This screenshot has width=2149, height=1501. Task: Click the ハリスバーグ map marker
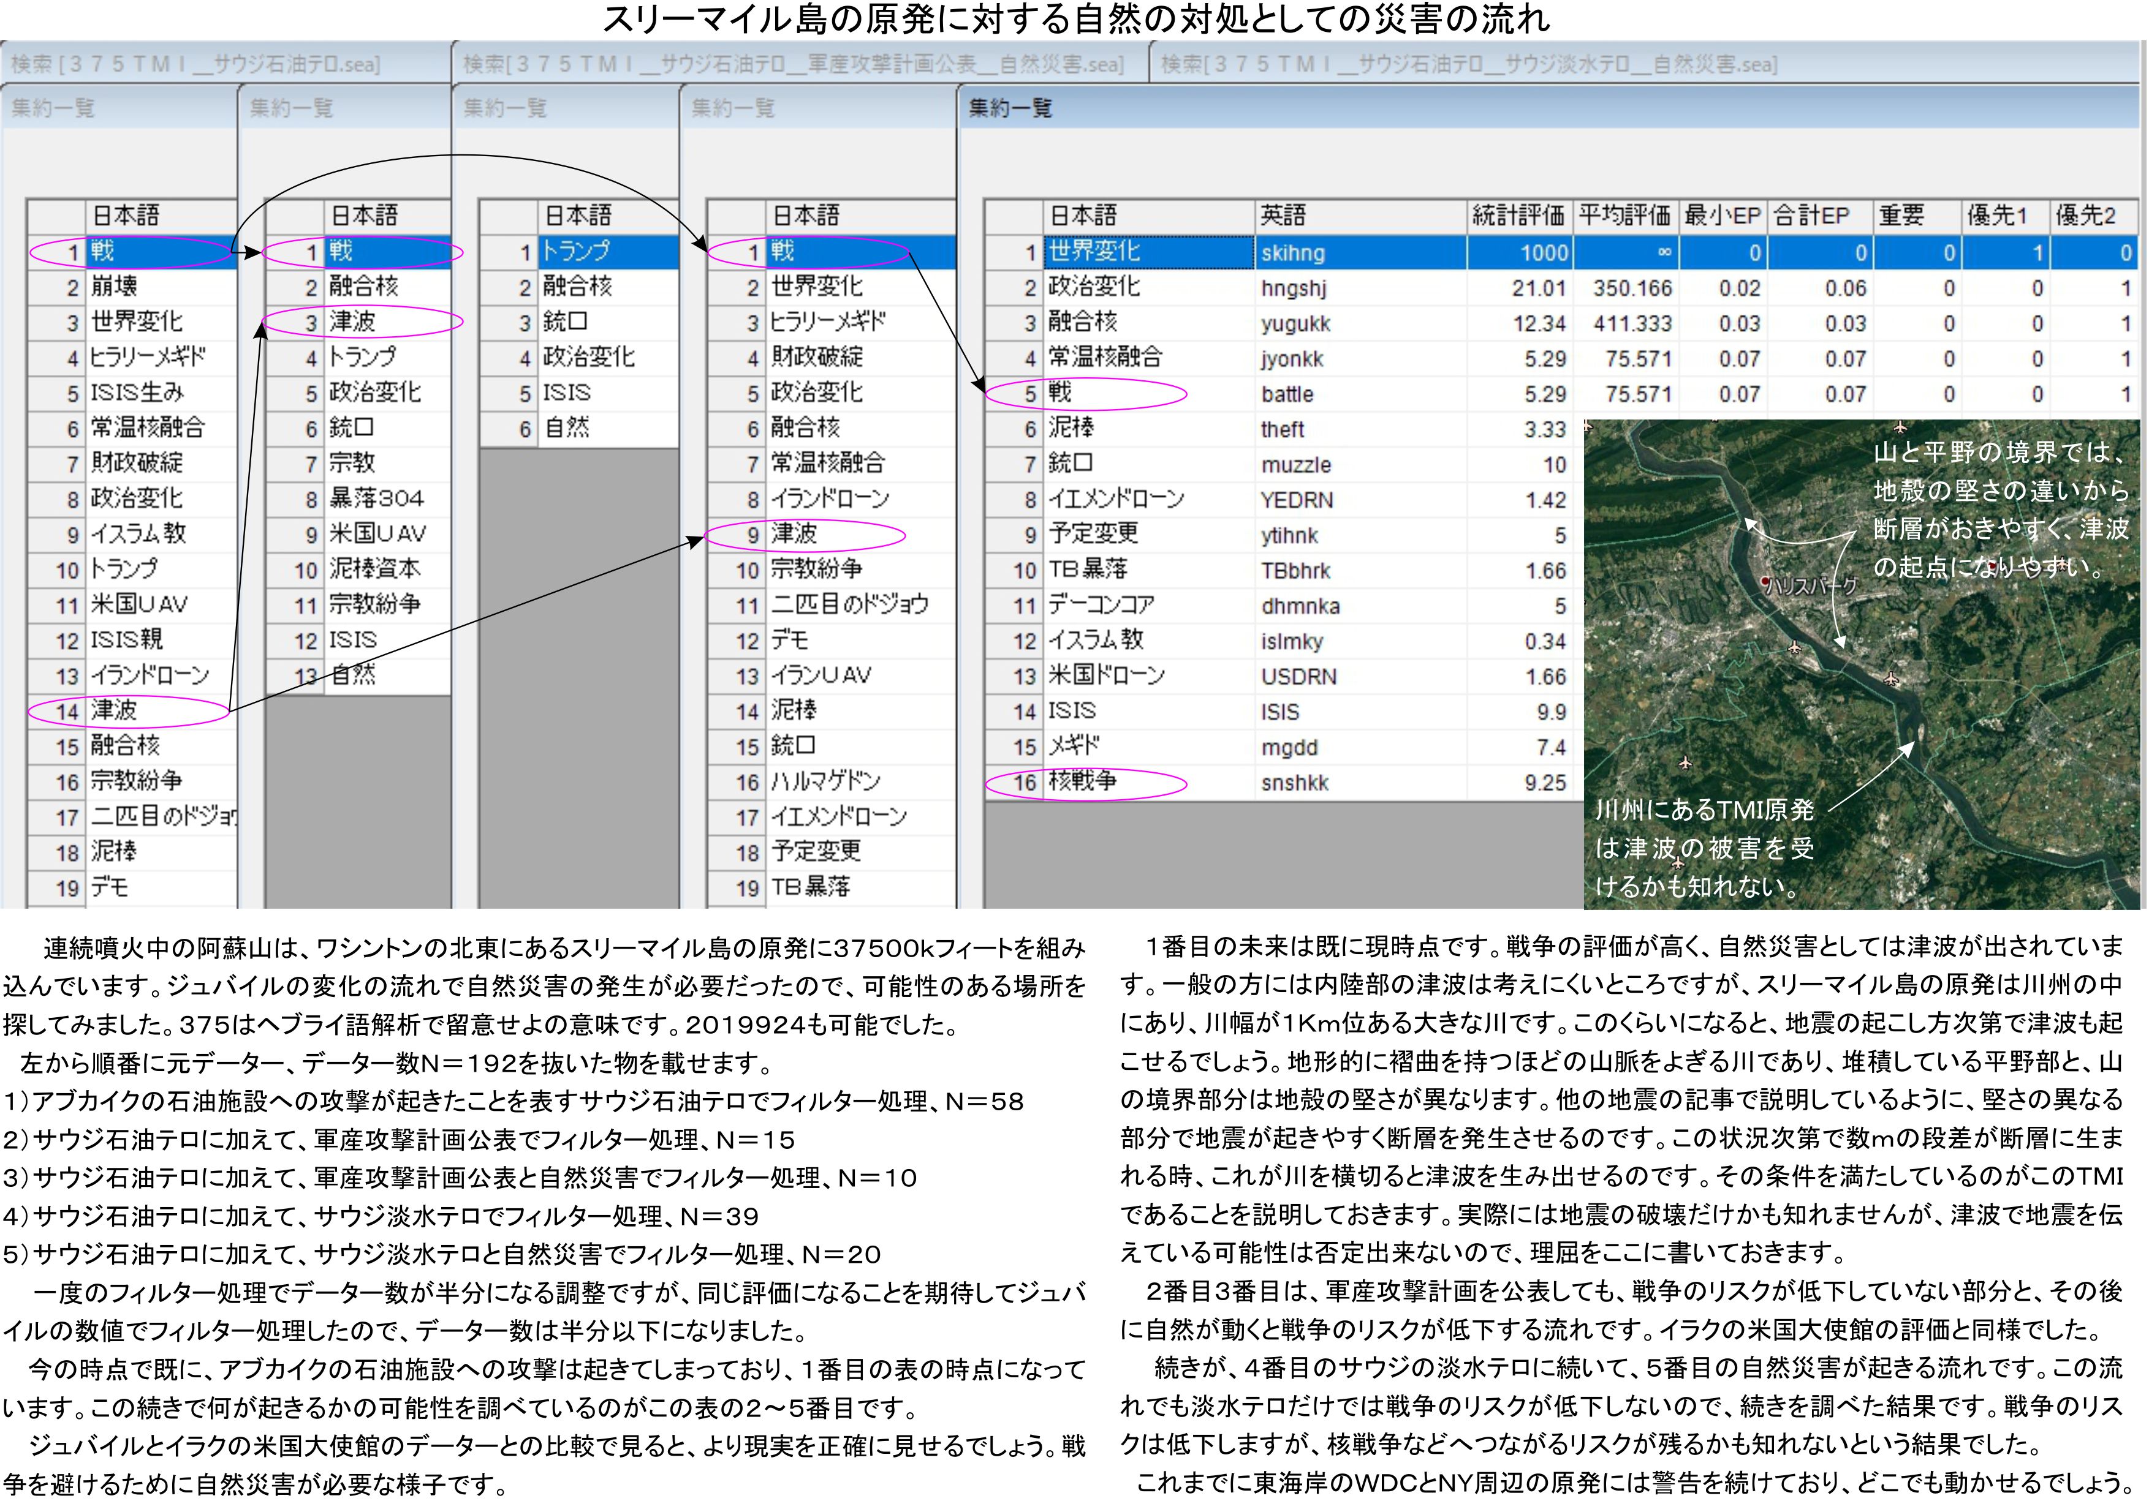[1764, 581]
